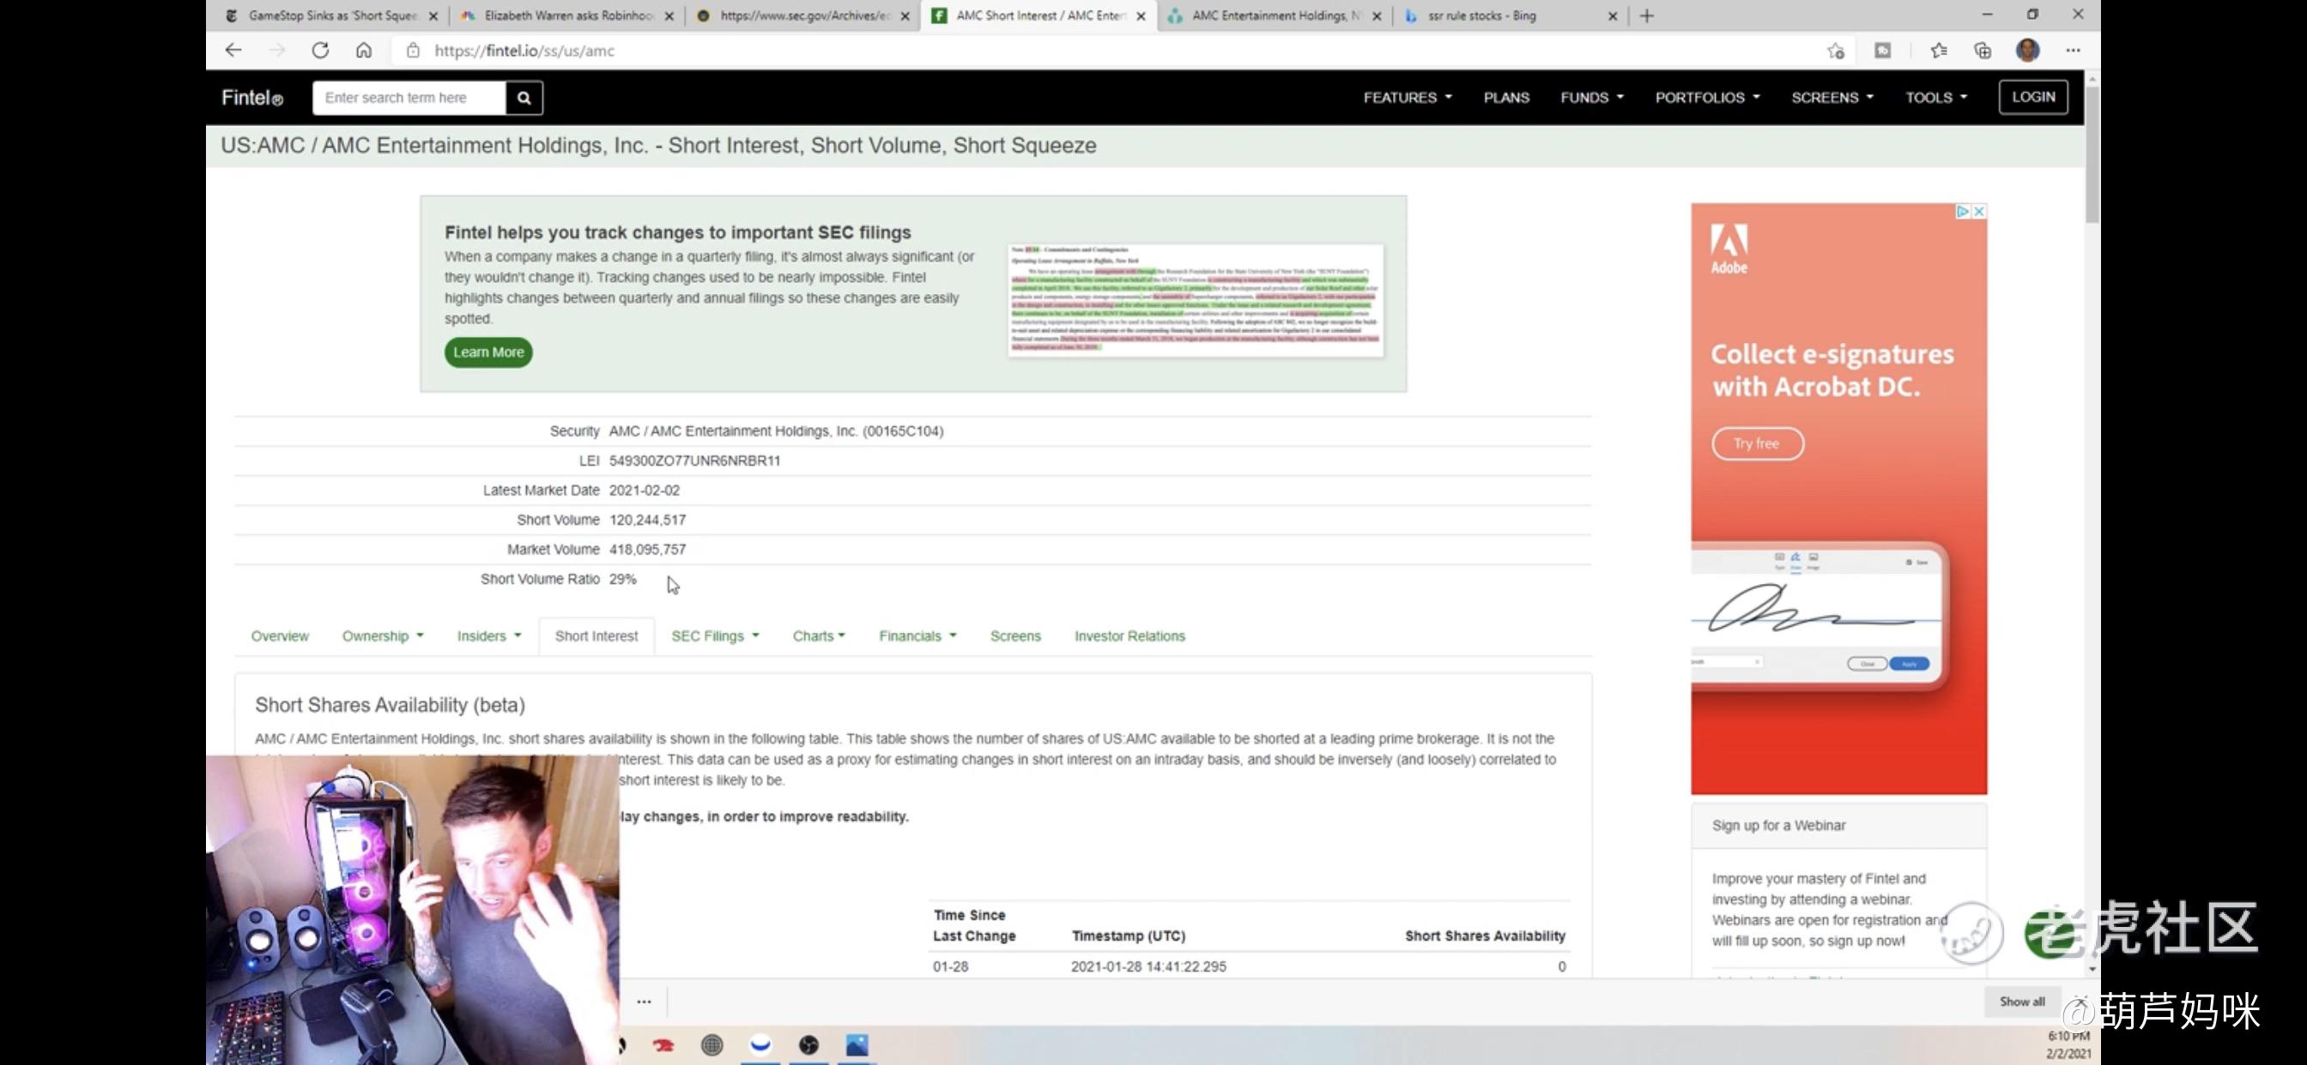Open browser settings ellipsis menu

coord(2073,51)
